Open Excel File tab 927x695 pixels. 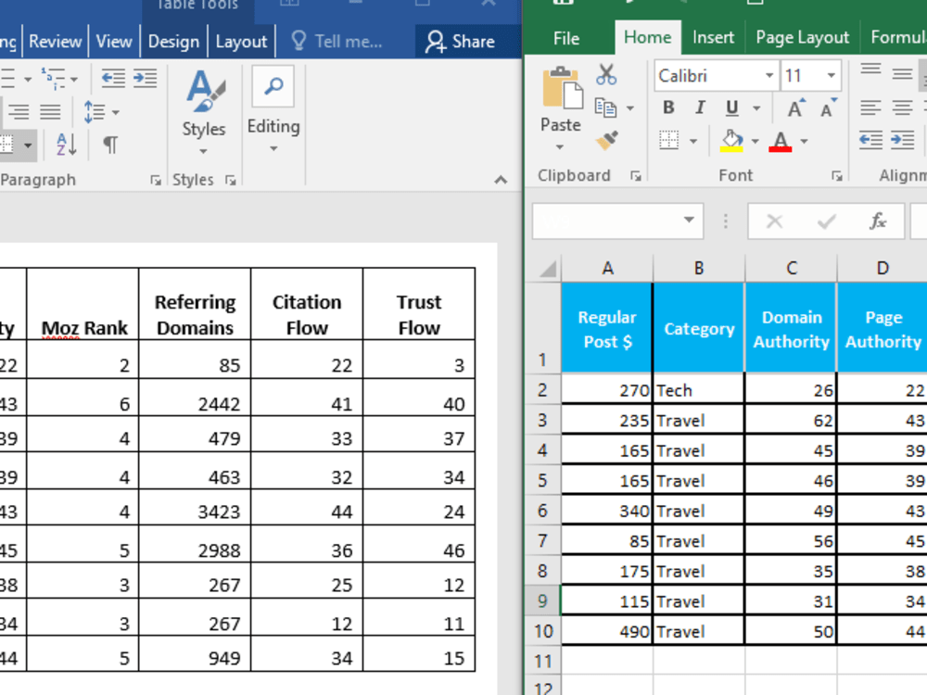tap(565, 38)
